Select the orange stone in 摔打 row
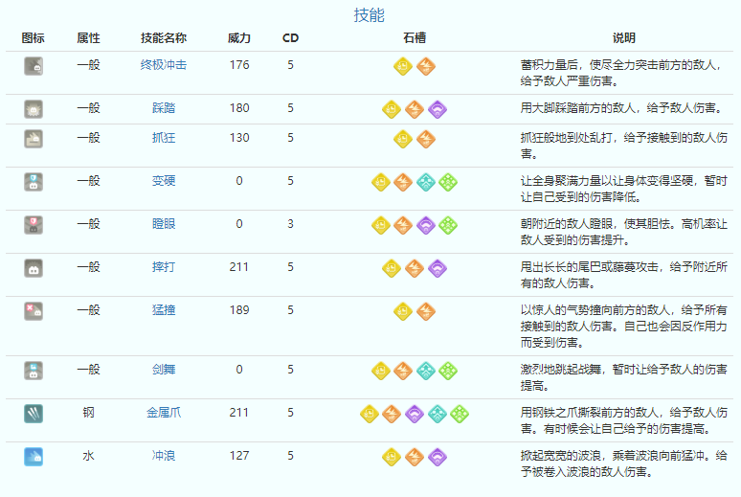741x497 pixels. click(x=415, y=268)
